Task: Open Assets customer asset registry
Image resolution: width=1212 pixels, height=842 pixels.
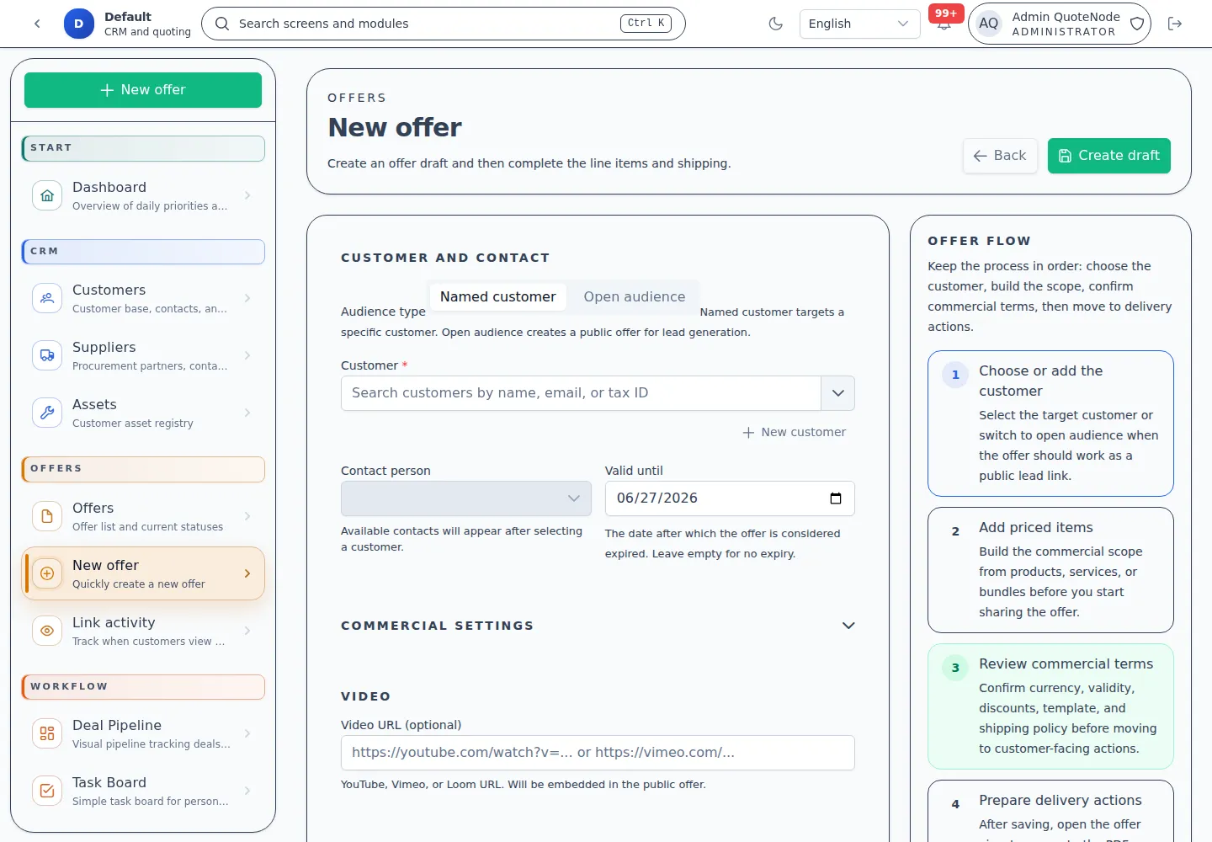Action: coord(143,413)
